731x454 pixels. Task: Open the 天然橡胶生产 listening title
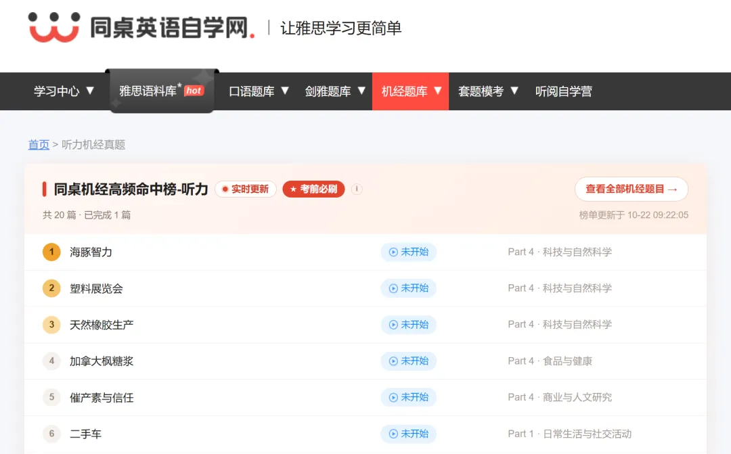click(x=102, y=325)
